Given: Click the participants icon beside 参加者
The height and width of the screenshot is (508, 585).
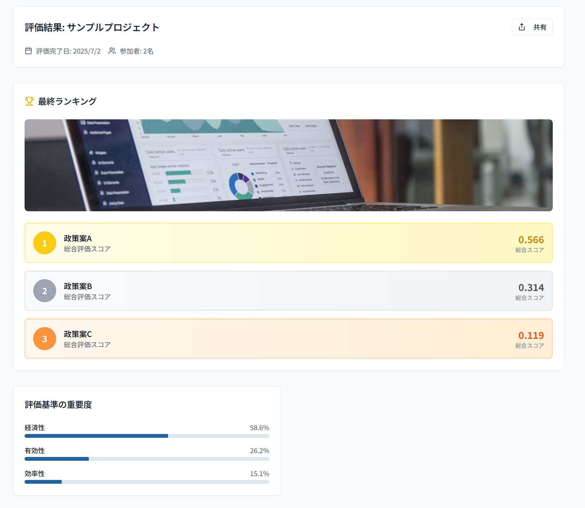Looking at the screenshot, I should 112,51.
